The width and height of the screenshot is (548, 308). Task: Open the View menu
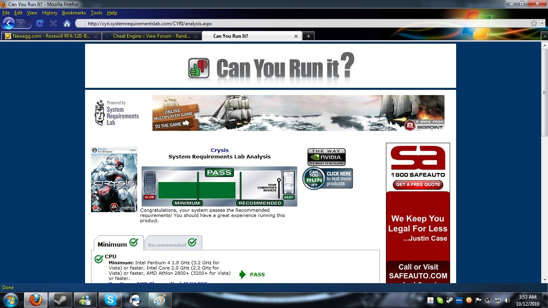[32, 13]
